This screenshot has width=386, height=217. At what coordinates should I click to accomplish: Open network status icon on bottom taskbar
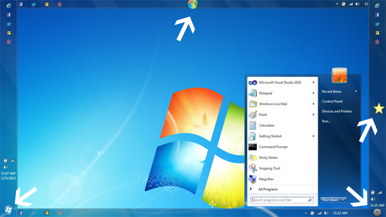tap(319, 213)
